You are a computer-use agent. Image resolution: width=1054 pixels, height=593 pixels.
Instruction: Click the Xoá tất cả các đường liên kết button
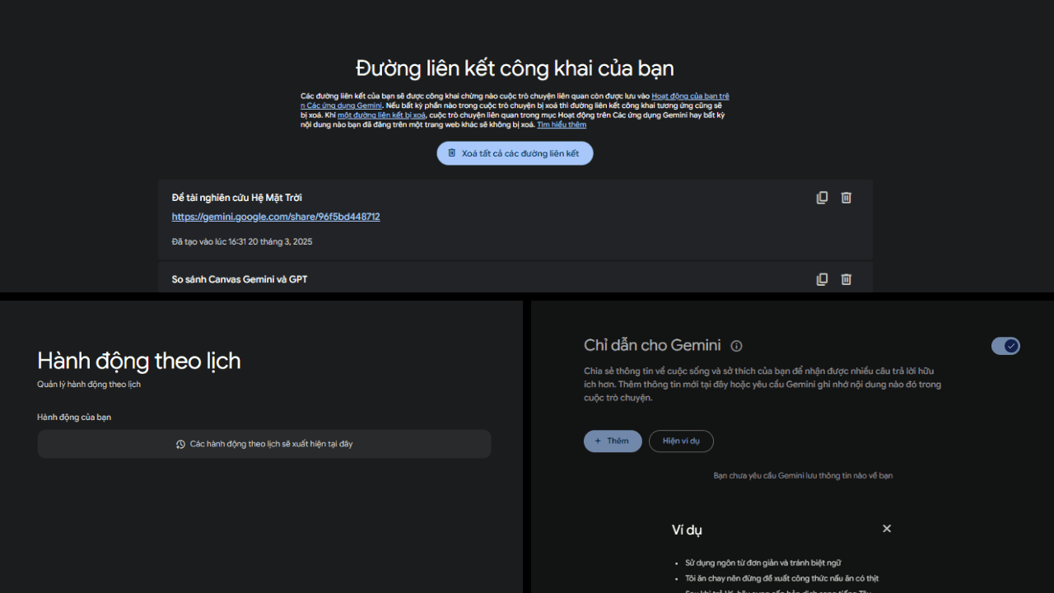point(515,153)
